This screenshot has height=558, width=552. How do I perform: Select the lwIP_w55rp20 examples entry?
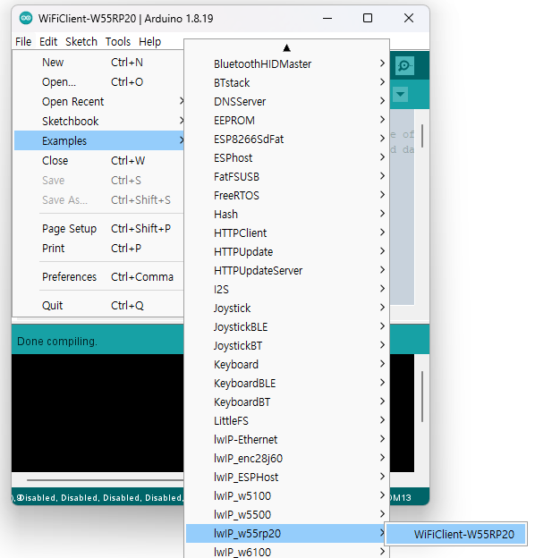[x=287, y=533]
